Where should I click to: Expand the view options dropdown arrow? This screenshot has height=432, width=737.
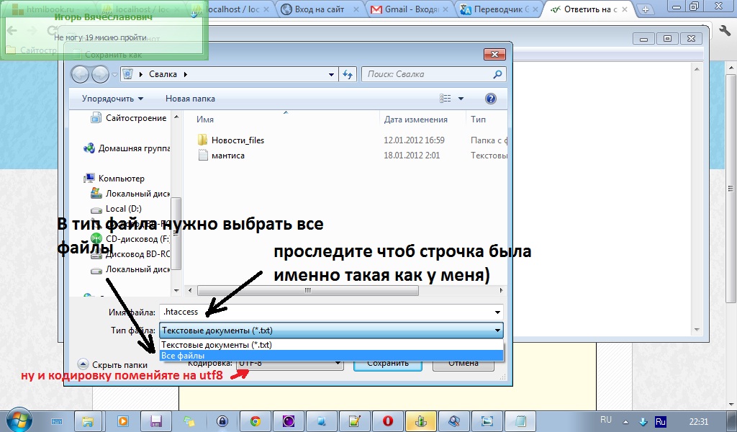click(x=461, y=98)
